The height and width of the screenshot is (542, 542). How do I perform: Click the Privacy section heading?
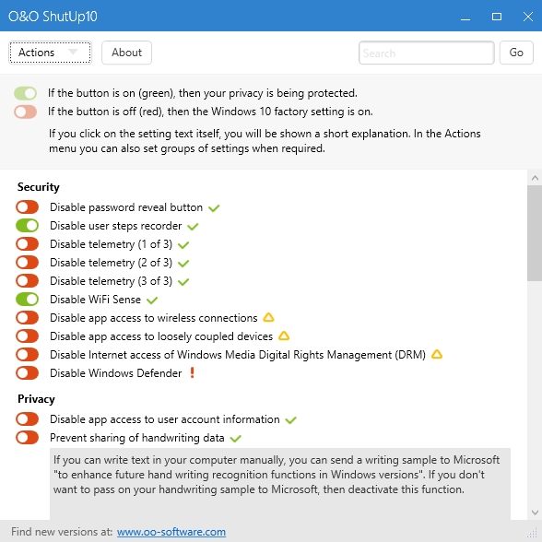point(36,399)
